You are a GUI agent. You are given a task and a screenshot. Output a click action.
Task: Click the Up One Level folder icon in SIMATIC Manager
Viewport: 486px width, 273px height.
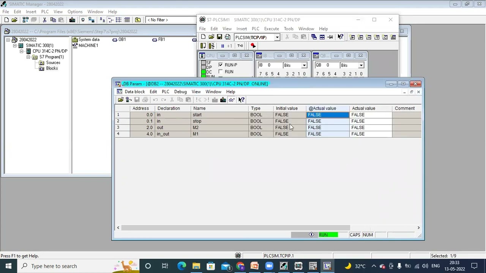click(138, 20)
